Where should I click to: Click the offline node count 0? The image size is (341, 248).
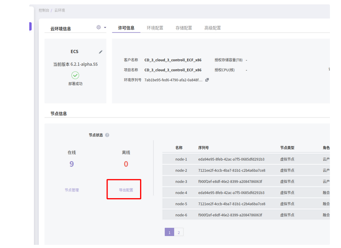(x=126, y=164)
